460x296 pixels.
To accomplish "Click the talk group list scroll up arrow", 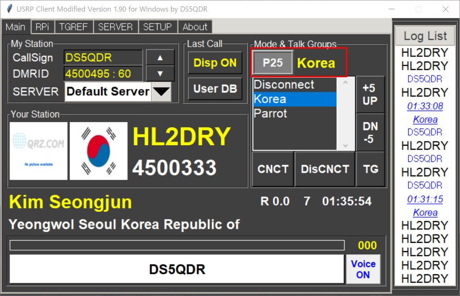I will [345, 82].
